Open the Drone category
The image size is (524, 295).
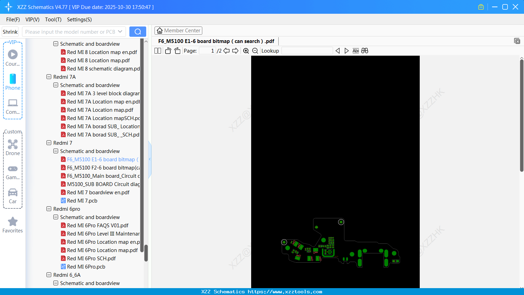point(13,147)
